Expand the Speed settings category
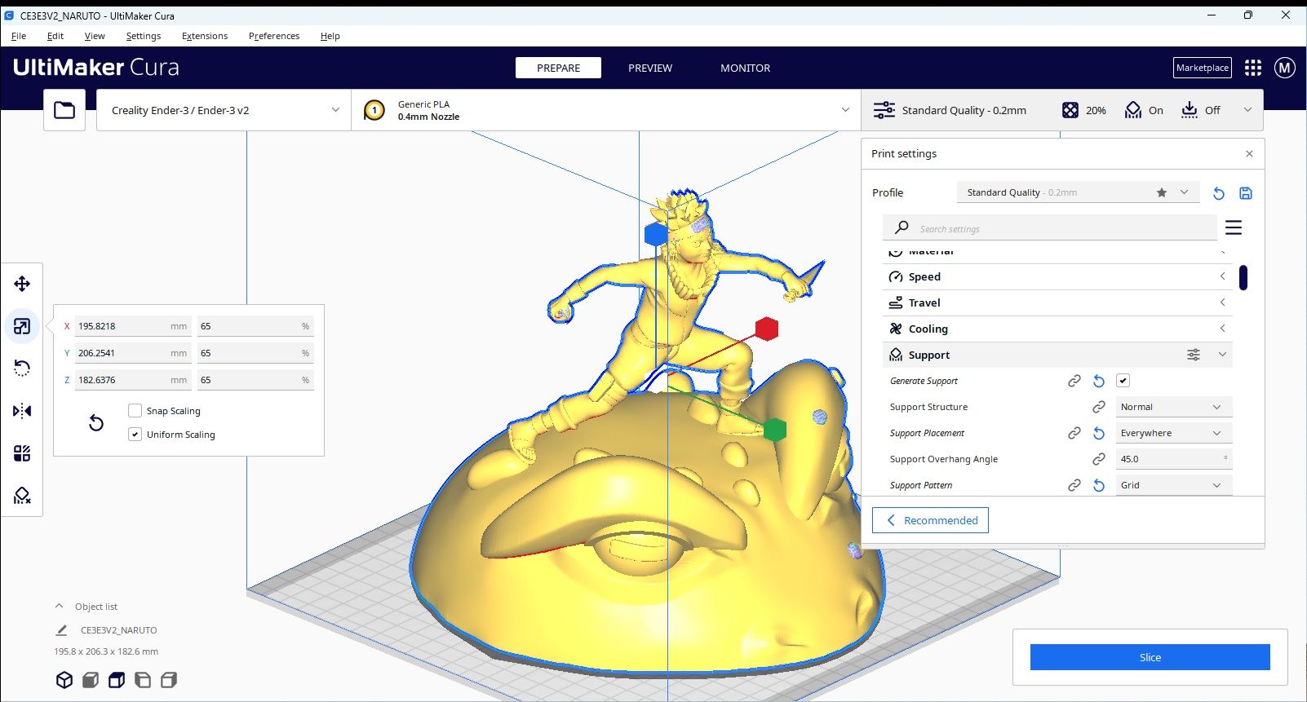Viewport: 1307px width, 702px height. [1057, 277]
